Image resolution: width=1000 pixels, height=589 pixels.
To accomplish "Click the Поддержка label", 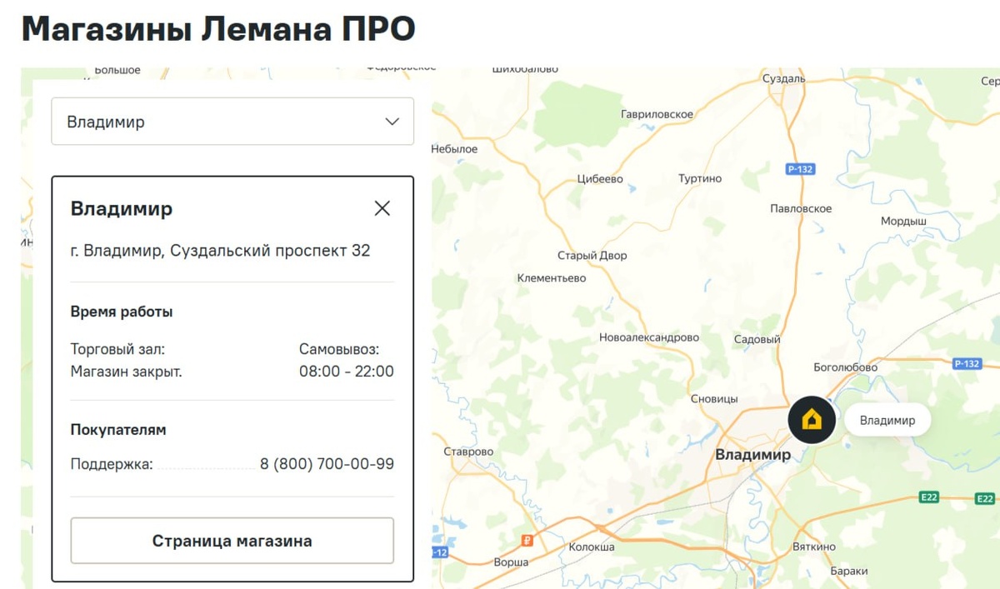I will (x=112, y=464).
